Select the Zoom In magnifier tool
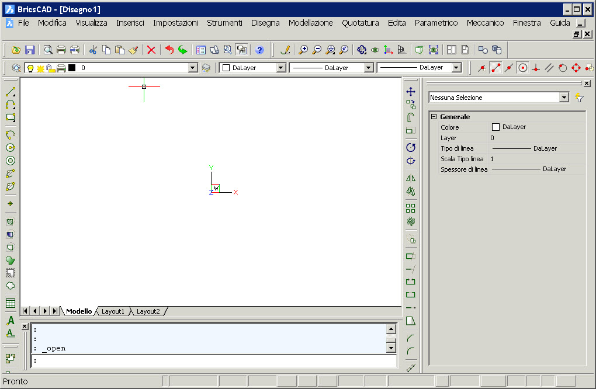This screenshot has height=389, width=596. tap(303, 50)
